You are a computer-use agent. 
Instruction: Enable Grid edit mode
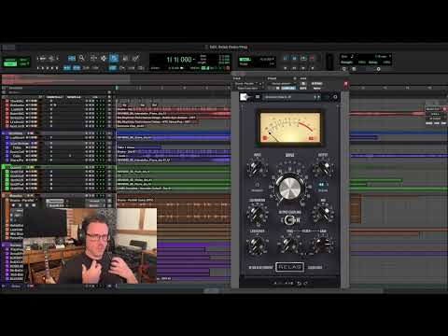[23, 63]
